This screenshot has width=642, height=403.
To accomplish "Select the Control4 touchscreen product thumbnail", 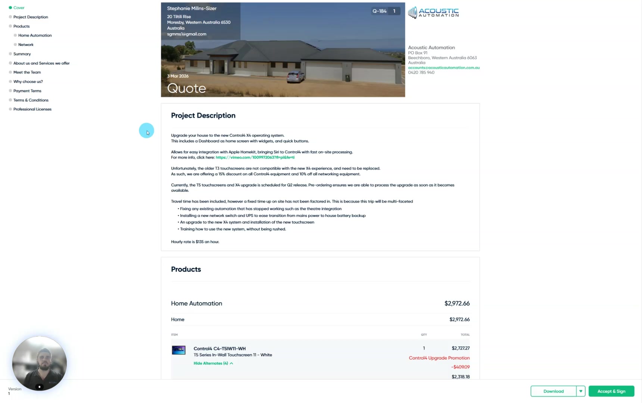I will 178,350.
